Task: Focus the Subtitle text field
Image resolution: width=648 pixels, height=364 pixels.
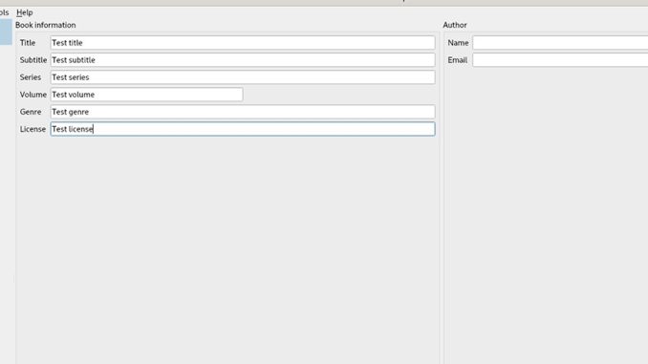Action: (243, 60)
